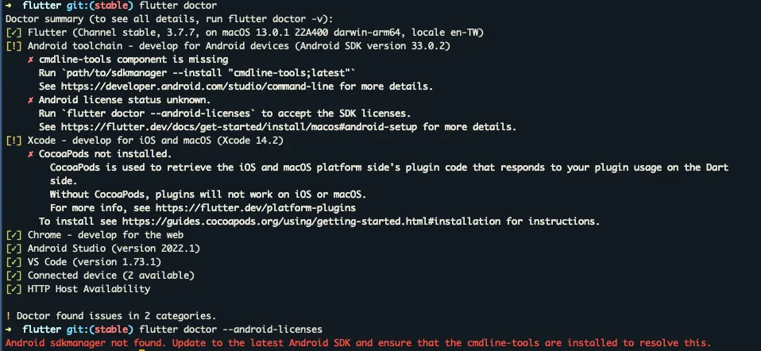Click the red X beside Android license status
761x351 pixels.
31,100
